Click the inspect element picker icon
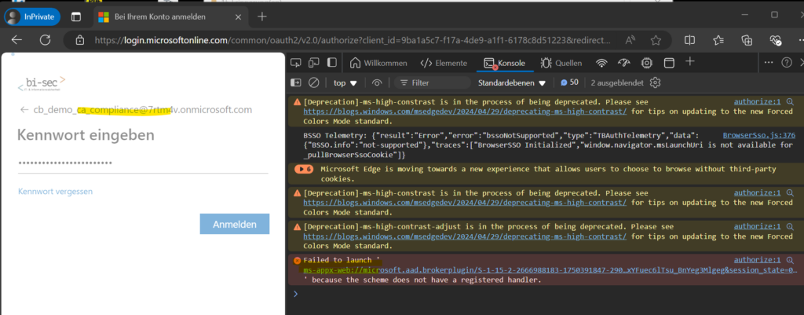This screenshot has width=804, height=315. 295,63
